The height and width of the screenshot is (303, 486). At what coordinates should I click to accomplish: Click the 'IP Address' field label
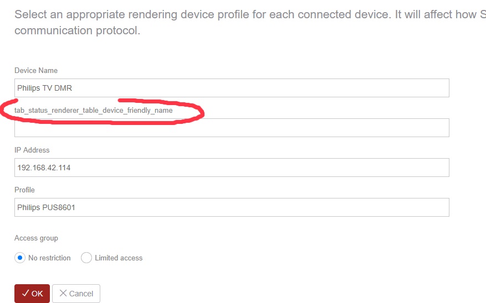pyautogui.click(x=32, y=150)
